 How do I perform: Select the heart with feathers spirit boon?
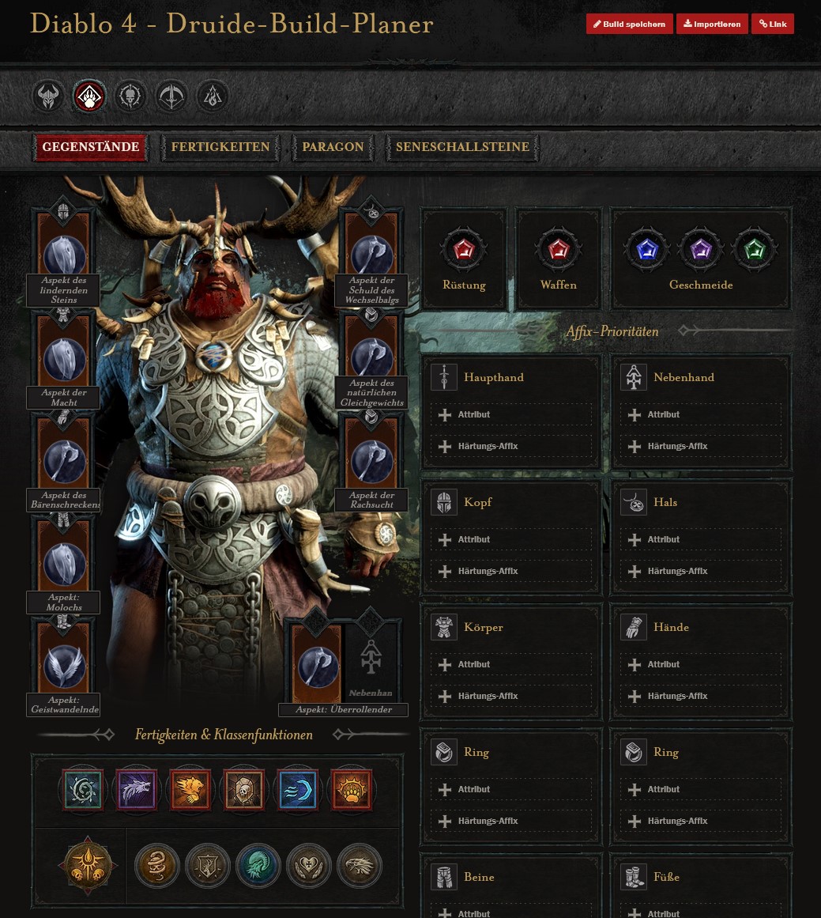309,865
